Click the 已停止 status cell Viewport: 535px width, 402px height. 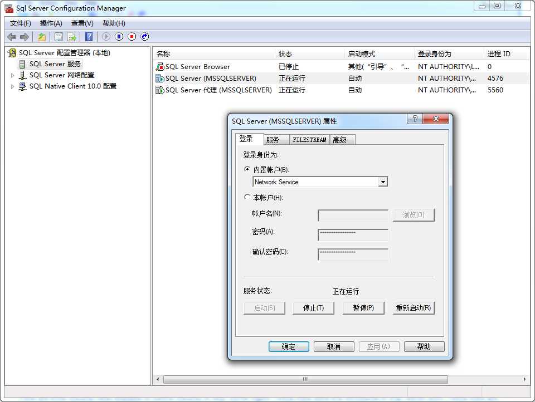coord(289,67)
